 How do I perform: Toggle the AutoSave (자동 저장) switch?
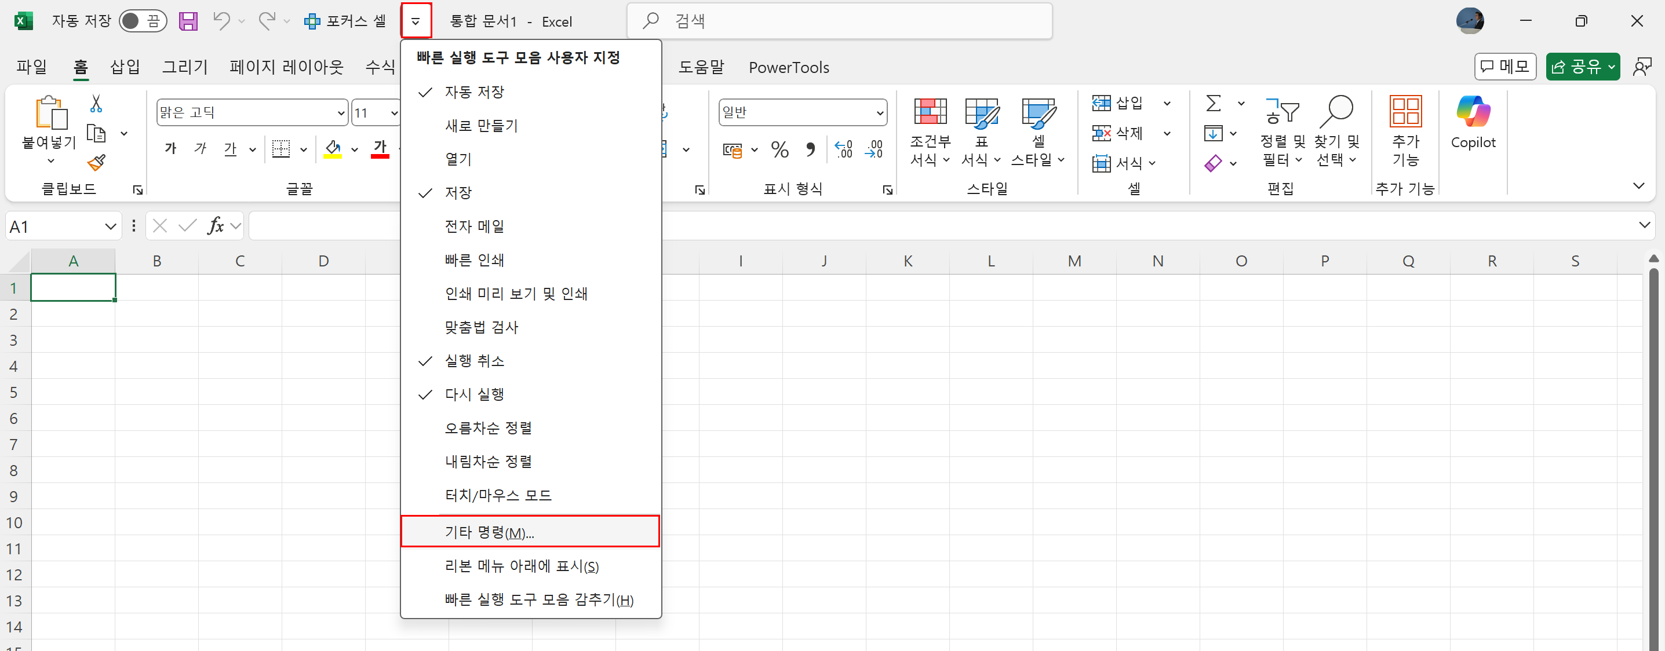tap(143, 21)
